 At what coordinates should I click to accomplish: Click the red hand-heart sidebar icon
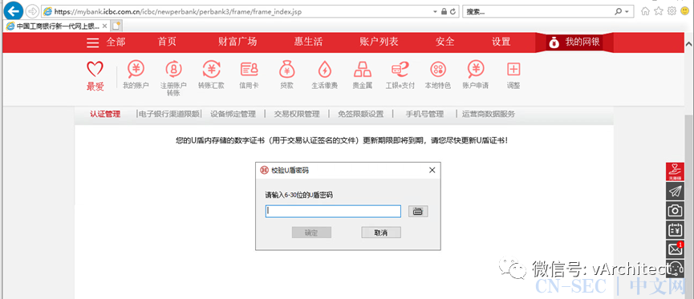tap(675, 172)
